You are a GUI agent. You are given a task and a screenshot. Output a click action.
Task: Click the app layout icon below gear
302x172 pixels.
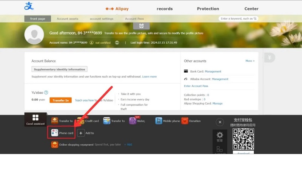pyautogui.click(x=220, y=149)
